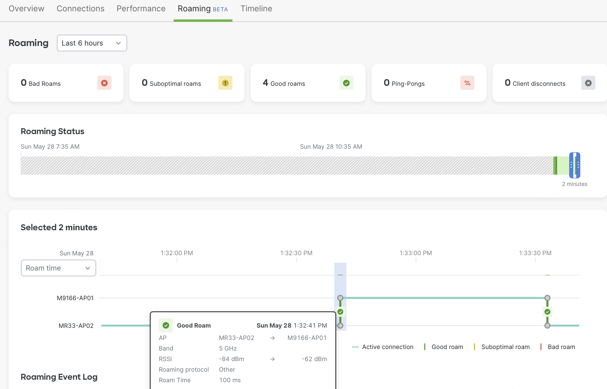Click the Bad Roams red error icon
Screen dimensions: 607x389
coord(104,83)
